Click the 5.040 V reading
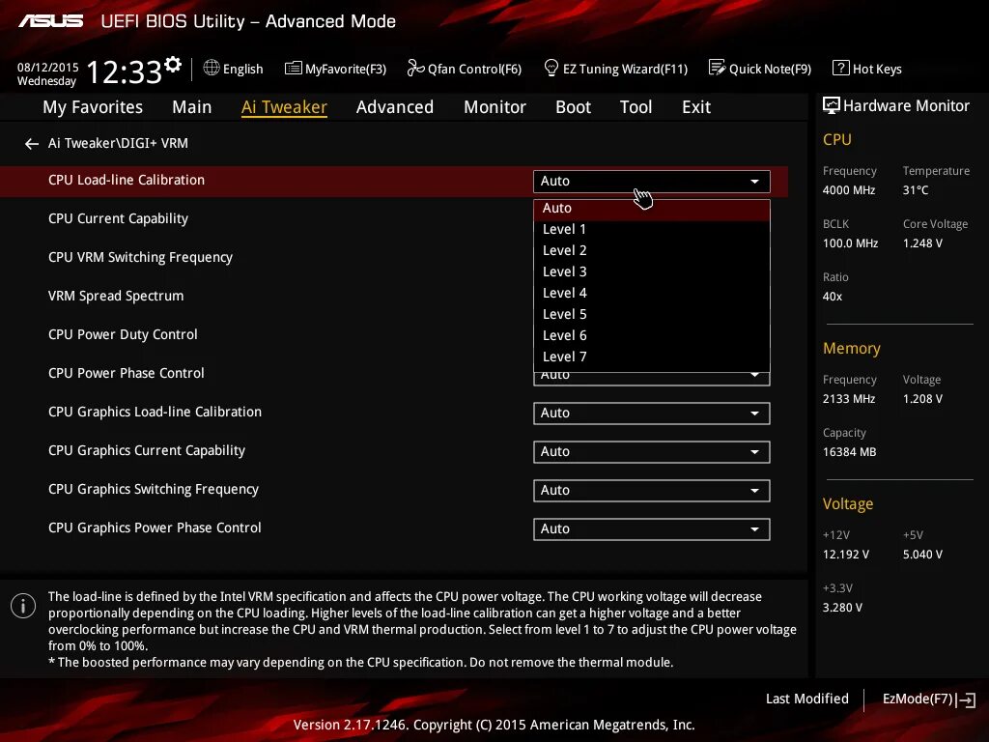The height and width of the screenshot is (742, 989). pos(922,555)
